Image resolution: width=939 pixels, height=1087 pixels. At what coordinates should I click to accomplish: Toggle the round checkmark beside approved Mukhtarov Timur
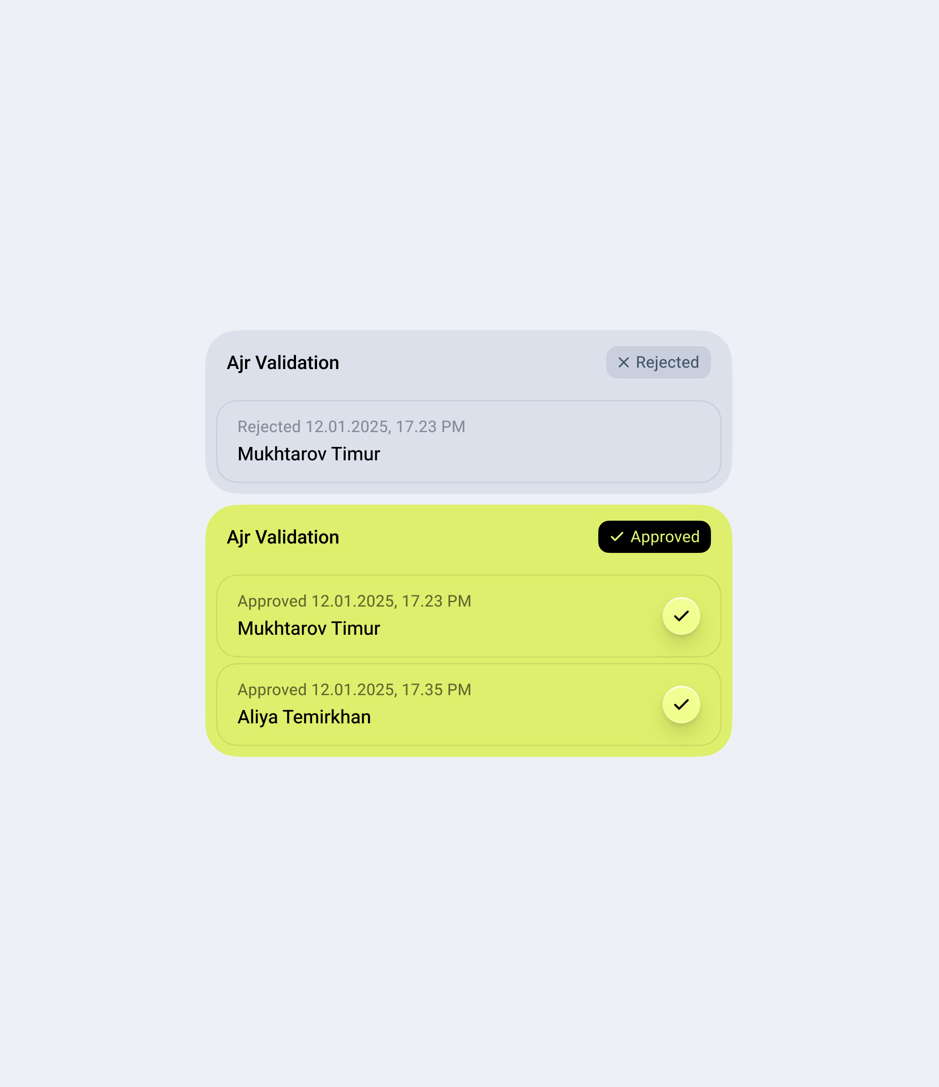(x=681, y=616)
